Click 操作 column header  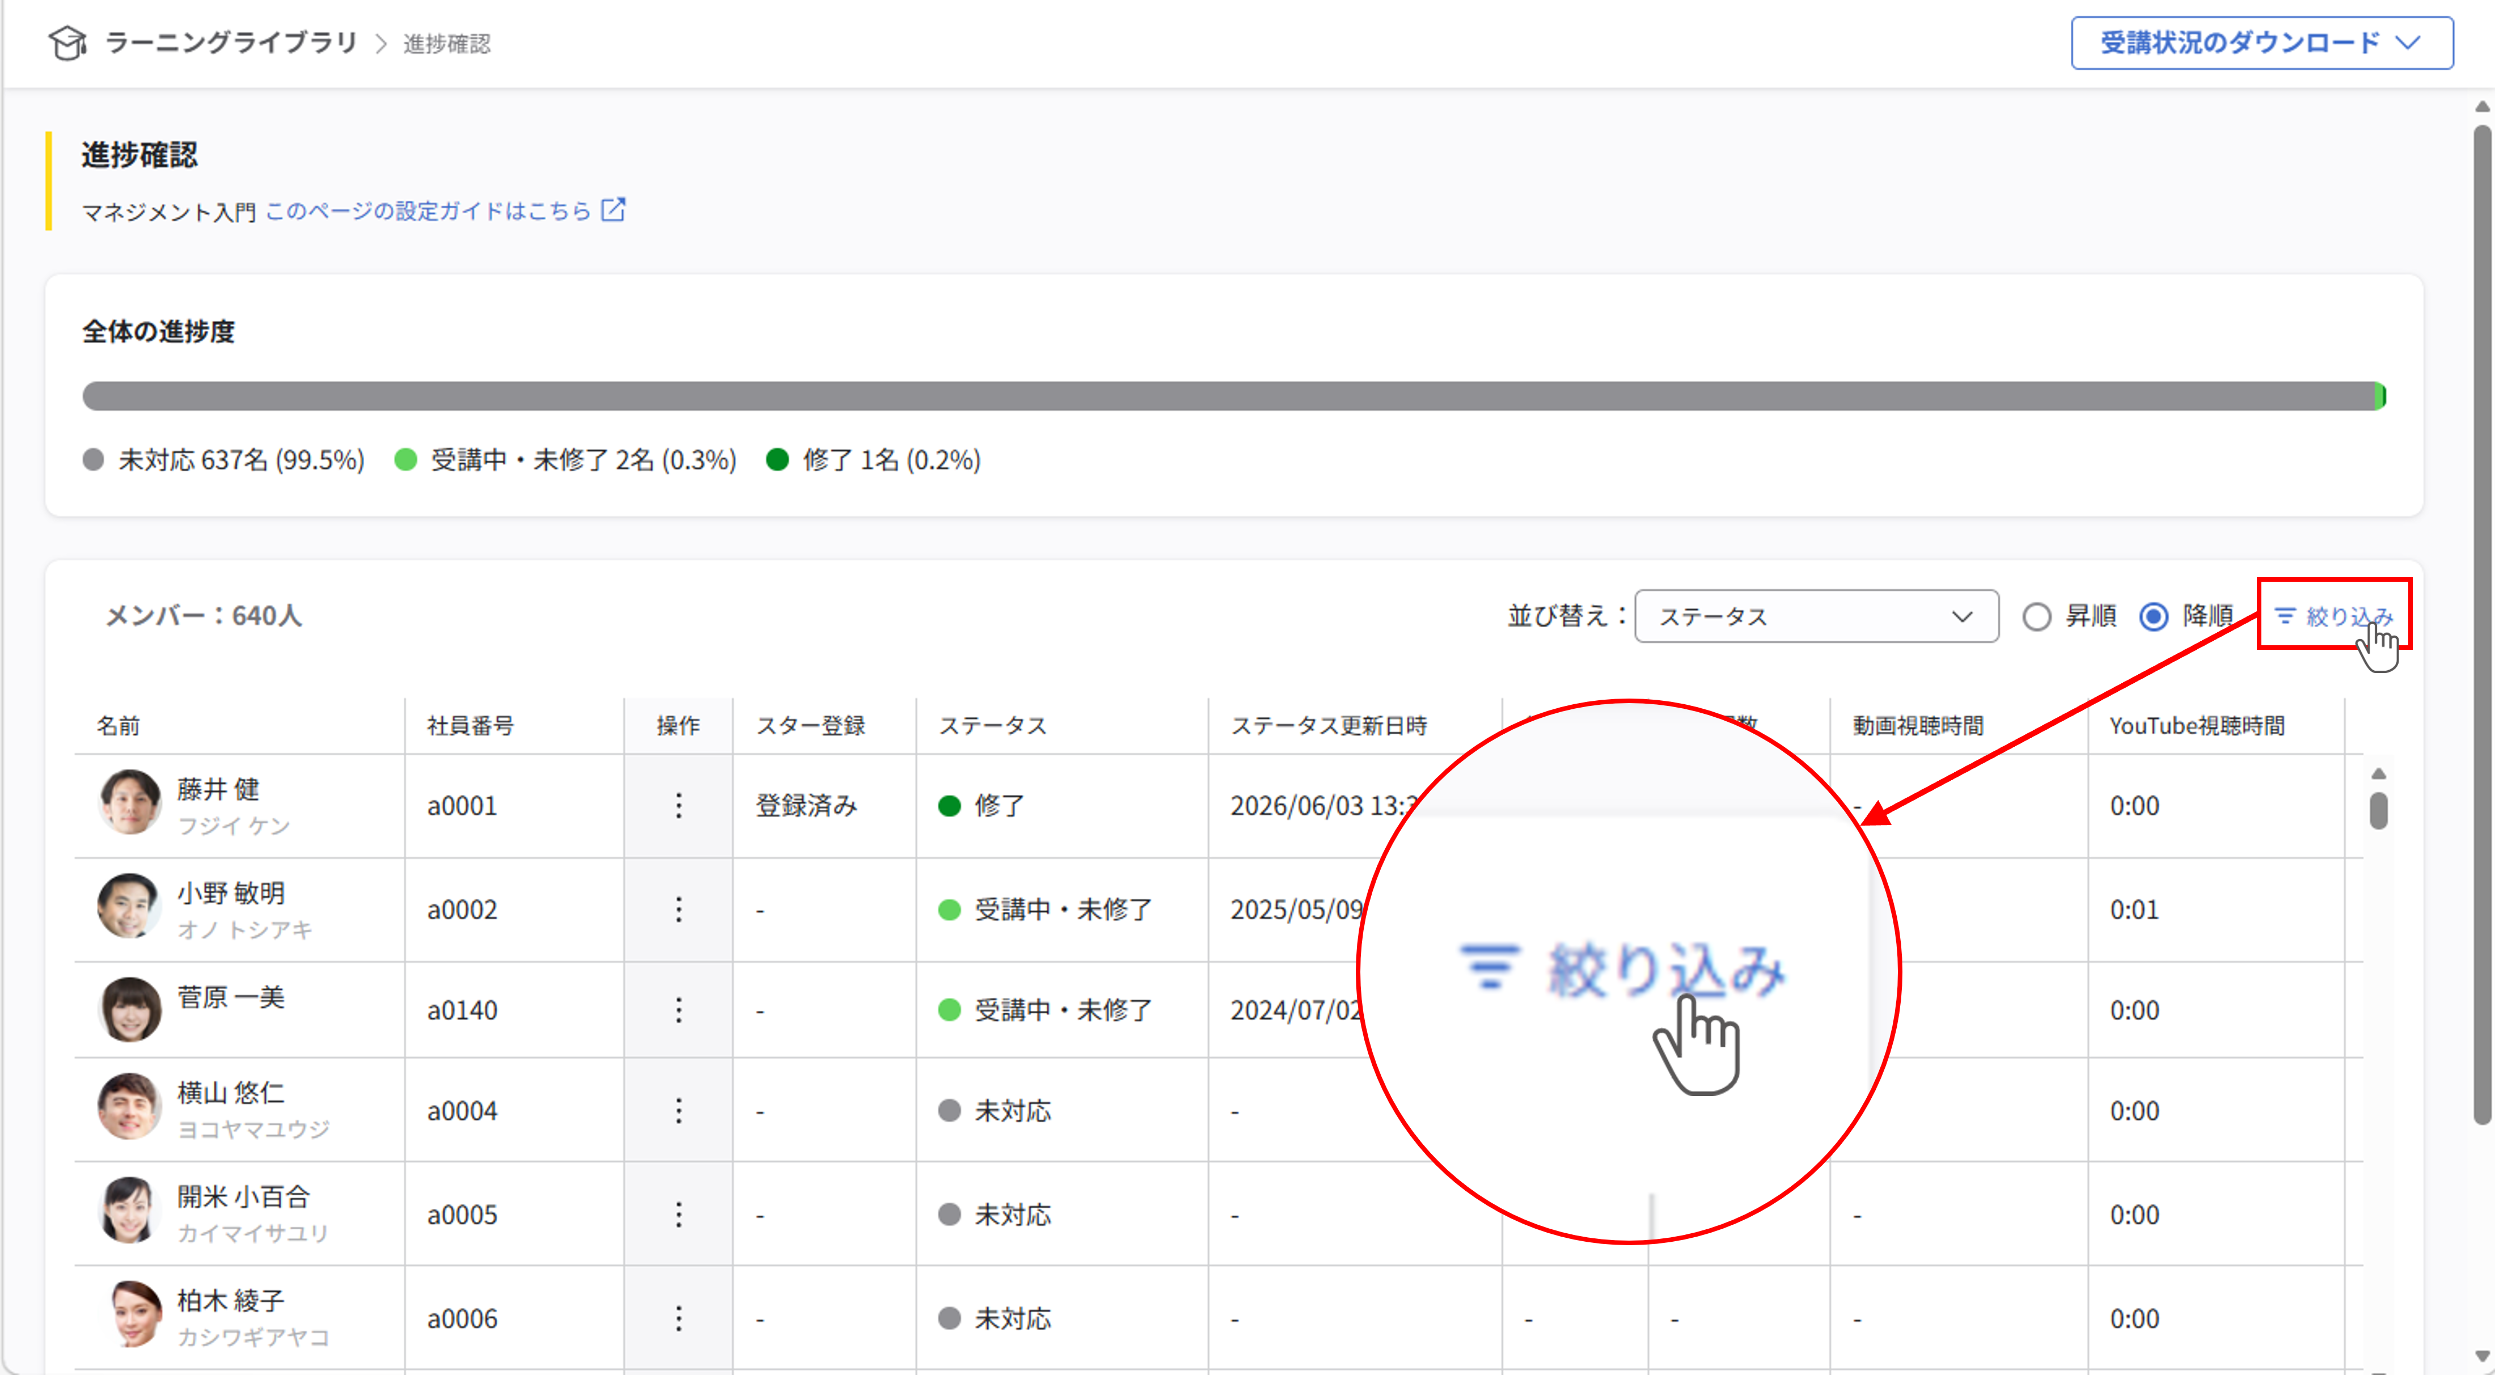click(678, 725)
